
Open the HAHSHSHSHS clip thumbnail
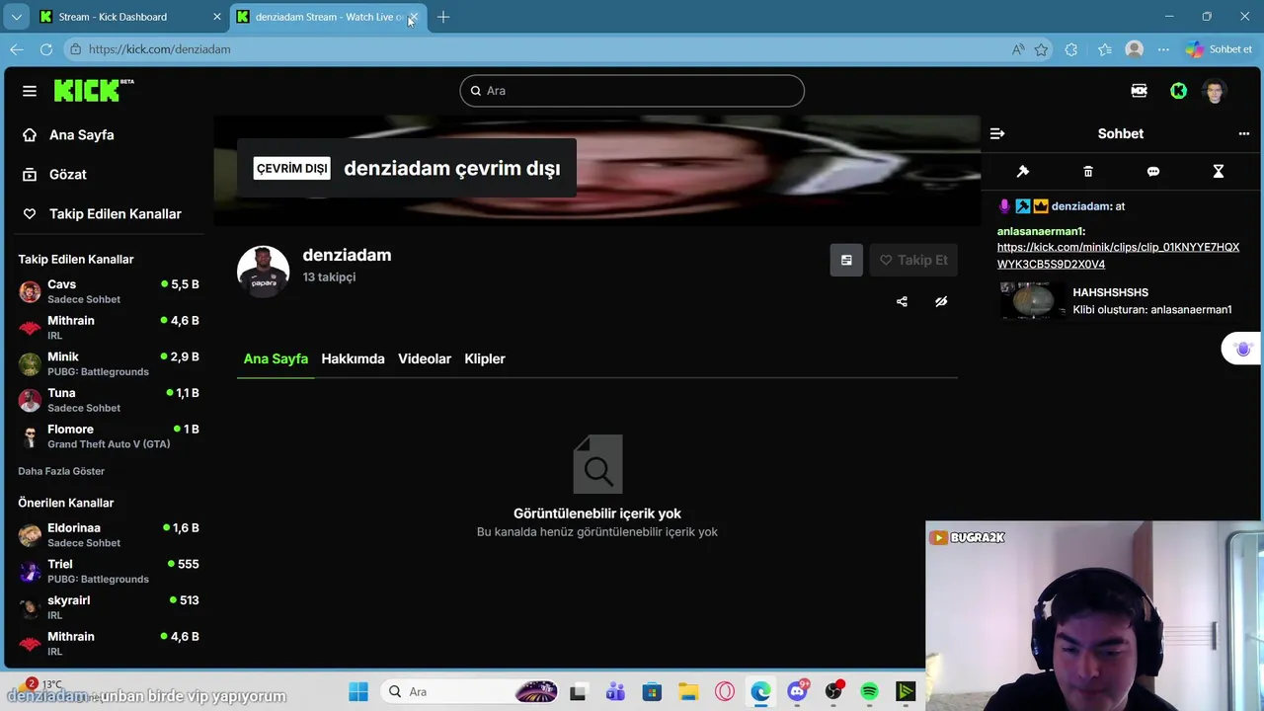tap(1033, 301)
